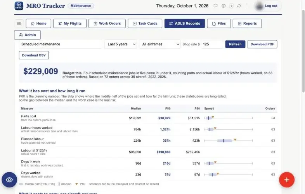Viewport: 305px width, 194px height.
Task: Click the sync refresh icon in header
Action: pyautogui.click(x=239, y=6)
